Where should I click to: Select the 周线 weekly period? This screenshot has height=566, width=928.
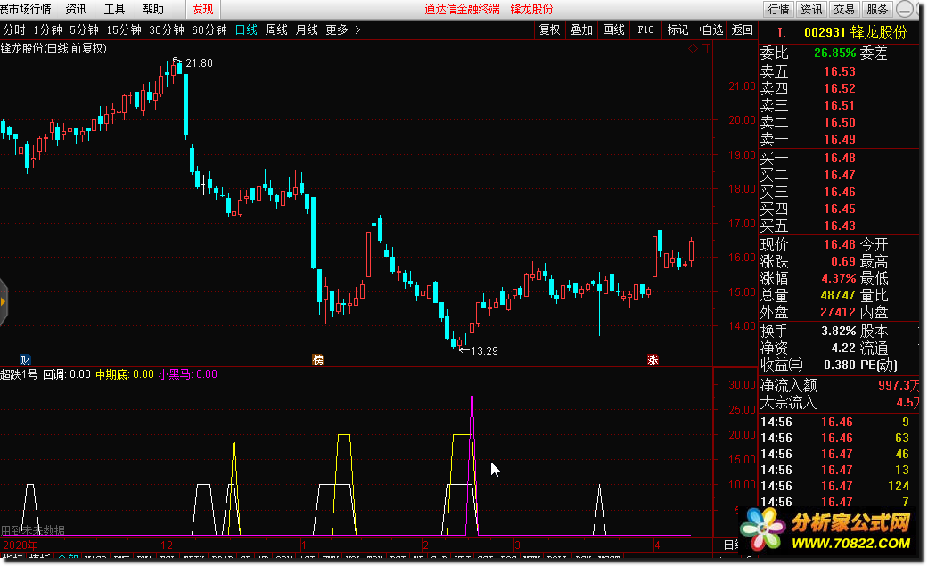coord(276,29)
